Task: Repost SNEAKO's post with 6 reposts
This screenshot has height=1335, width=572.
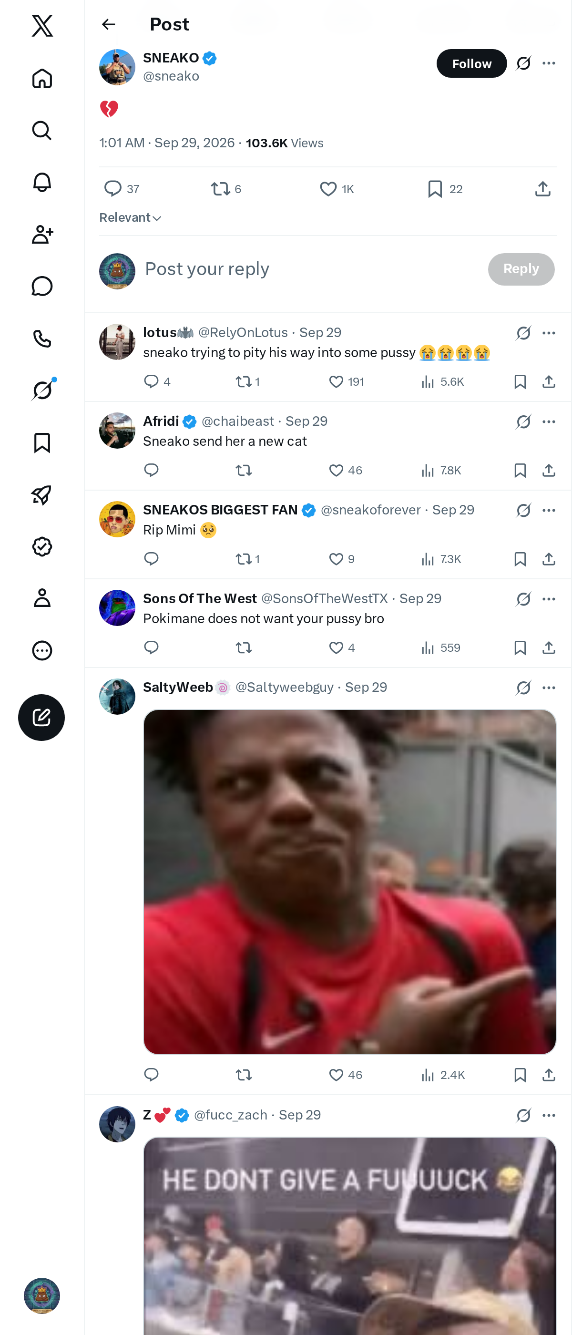Action: (x=226, y=189)
